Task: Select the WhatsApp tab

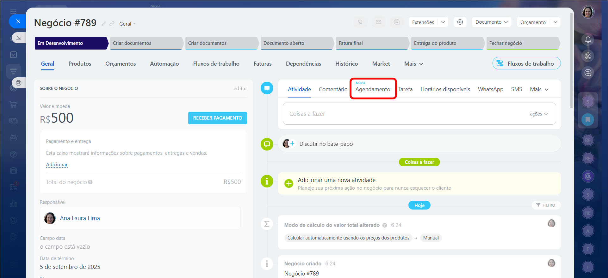Action: 490,89
